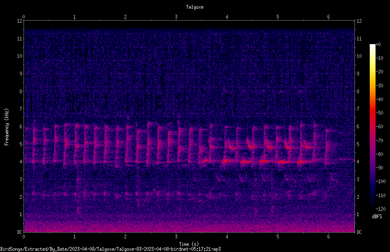The image size is (390, 252).
Task: Click the Talgoxe title text
Action: click(195, 7)
